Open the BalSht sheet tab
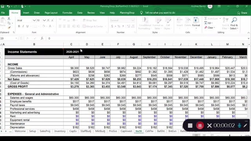This screenshot has height=141, width=251. click(x=161, y=131)
